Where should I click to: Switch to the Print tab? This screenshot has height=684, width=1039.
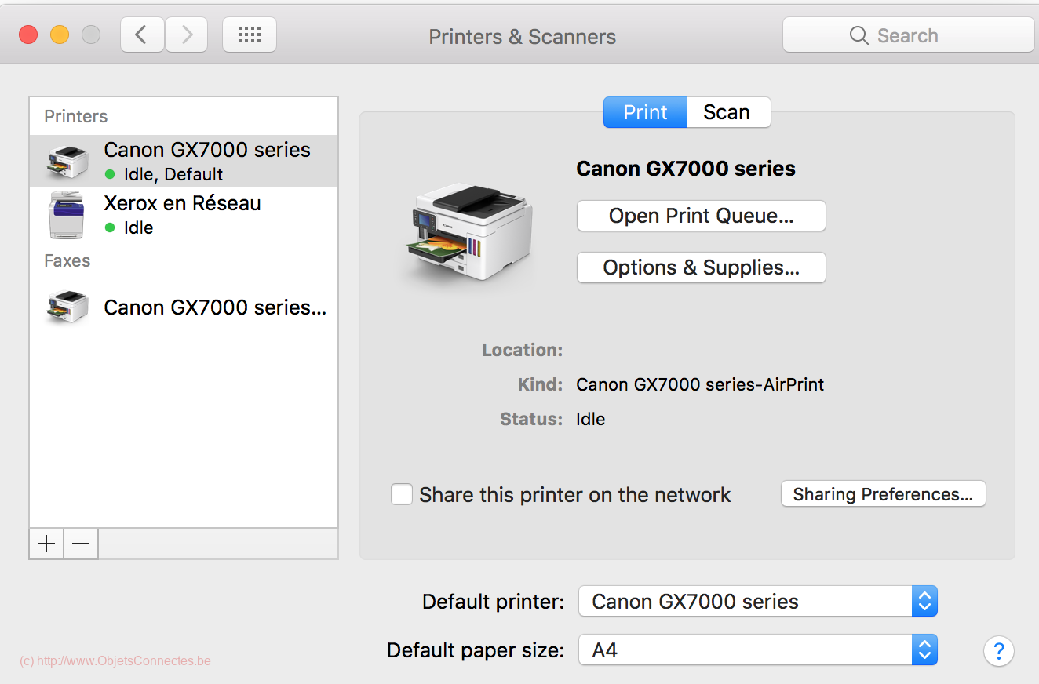(645, 112)
